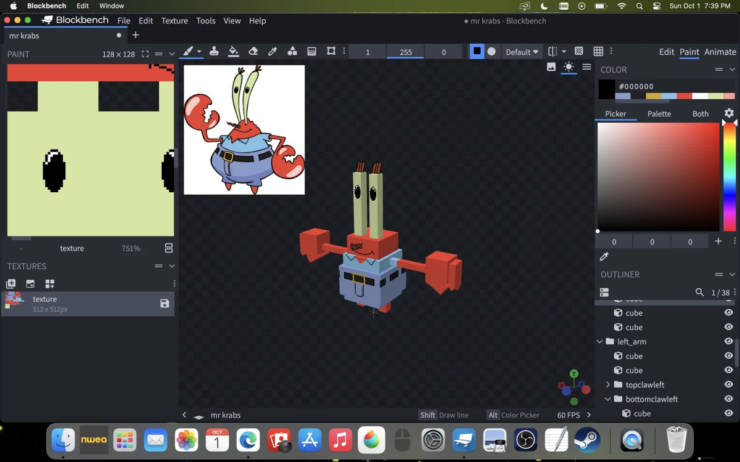Image resolution: width=740 pixels, height=462 pixels.
Task: Hide the bottomclawleft group
Action: 728,399
